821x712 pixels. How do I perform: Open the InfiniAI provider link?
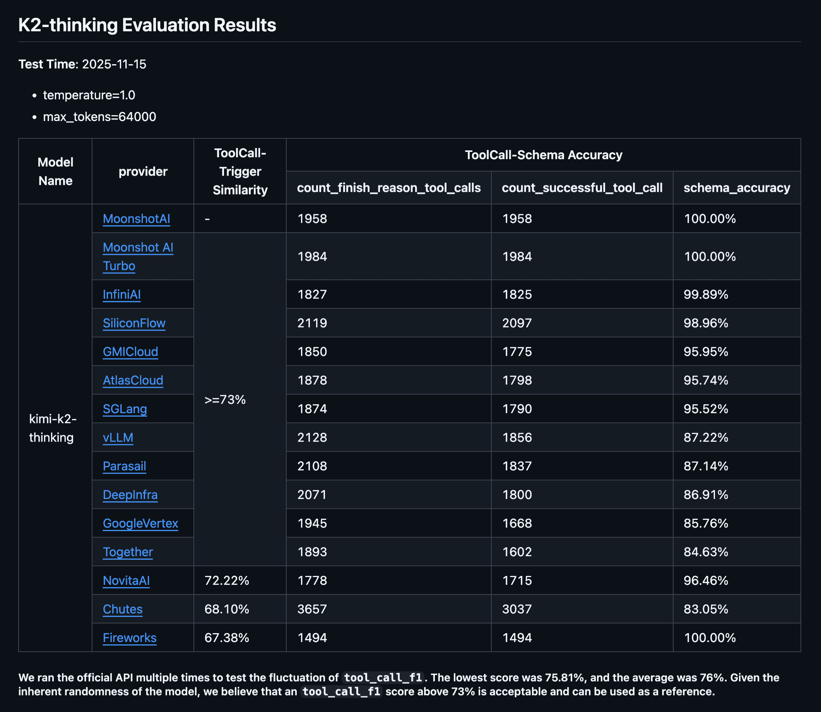coord(121,295)
